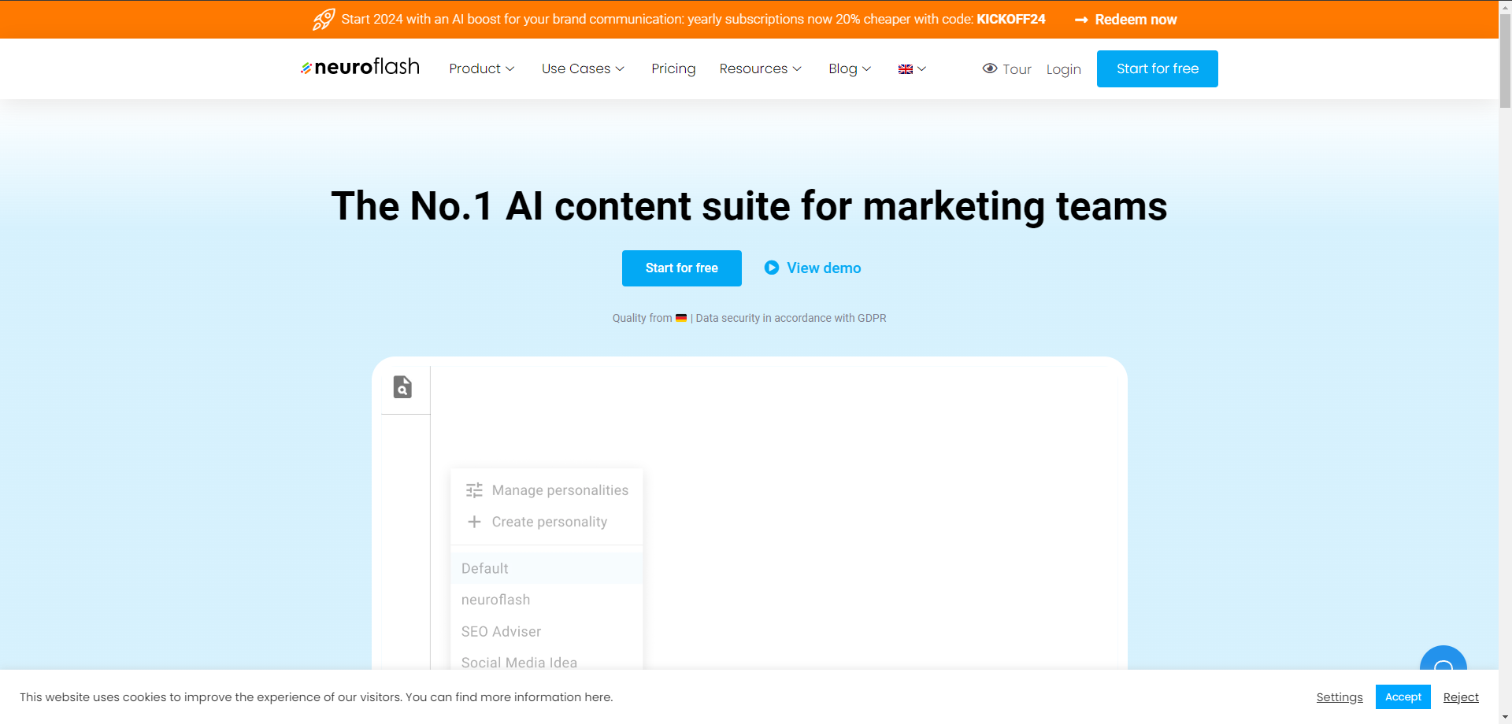Viewport: 1512px width, 724px height.
Task: Accept the cookies
Action: [x=1403, y=697]
